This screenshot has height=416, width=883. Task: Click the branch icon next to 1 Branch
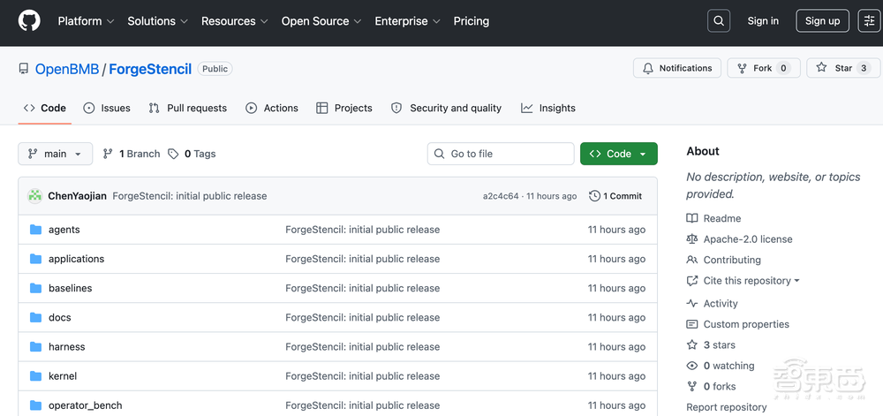[x=108, y=154]
